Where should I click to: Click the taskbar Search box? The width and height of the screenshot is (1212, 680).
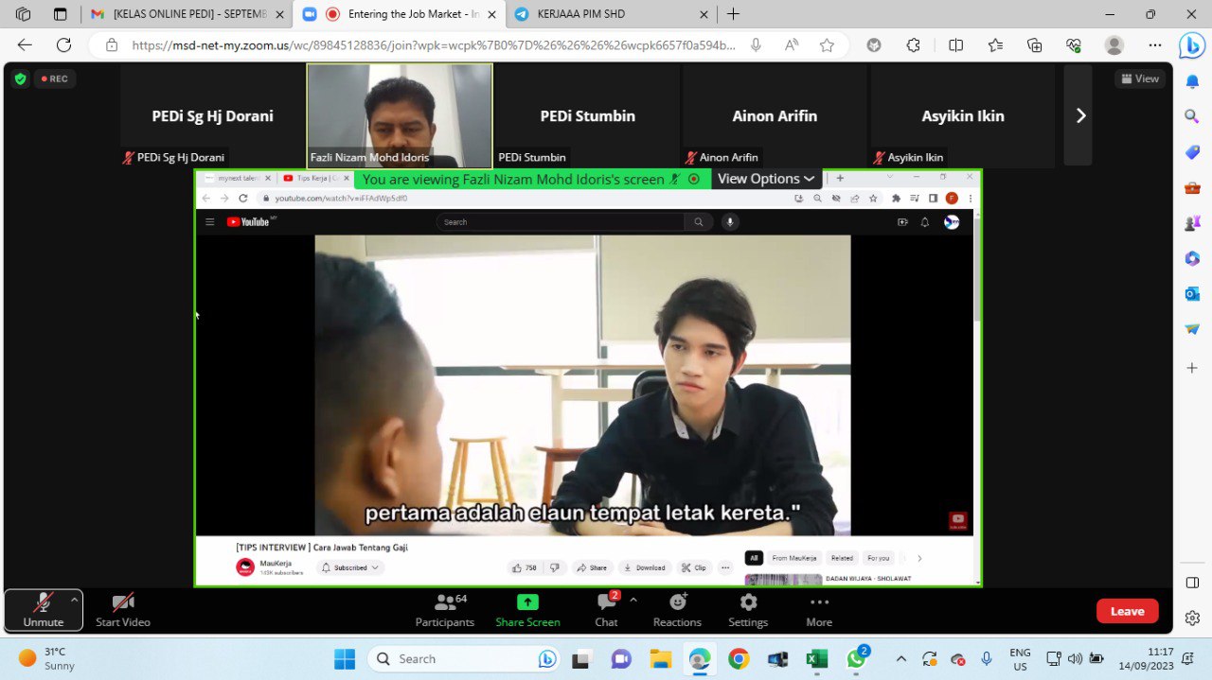pos(464,658)
